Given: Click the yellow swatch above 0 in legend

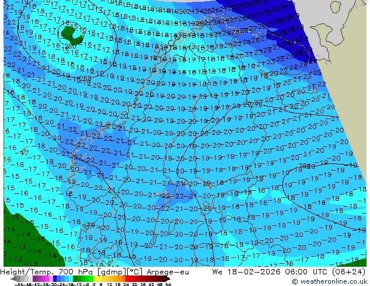Looking at the screenshot, I should click(95, 279).
